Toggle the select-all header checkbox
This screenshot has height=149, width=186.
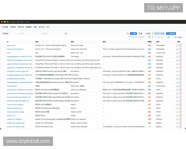[4, 41]
